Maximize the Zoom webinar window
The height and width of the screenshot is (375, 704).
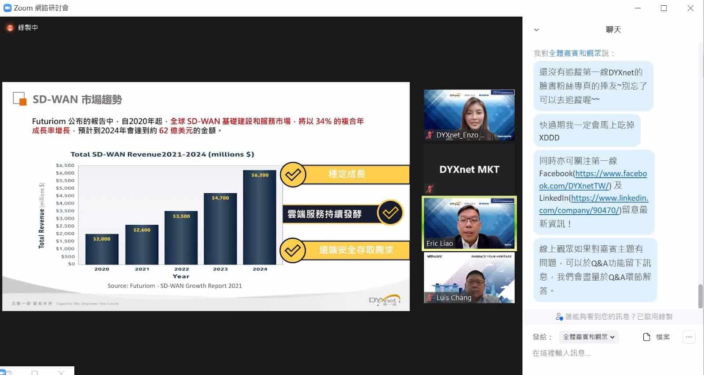[x=664, y=8]
